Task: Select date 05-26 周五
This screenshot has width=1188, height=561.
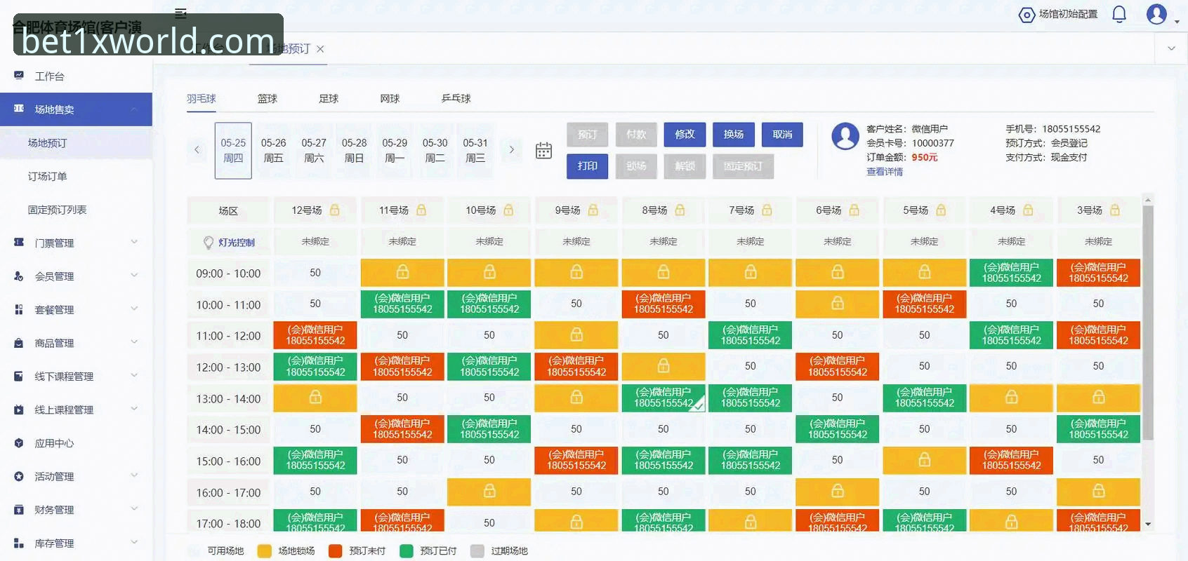Action: (x=273, y=150)
